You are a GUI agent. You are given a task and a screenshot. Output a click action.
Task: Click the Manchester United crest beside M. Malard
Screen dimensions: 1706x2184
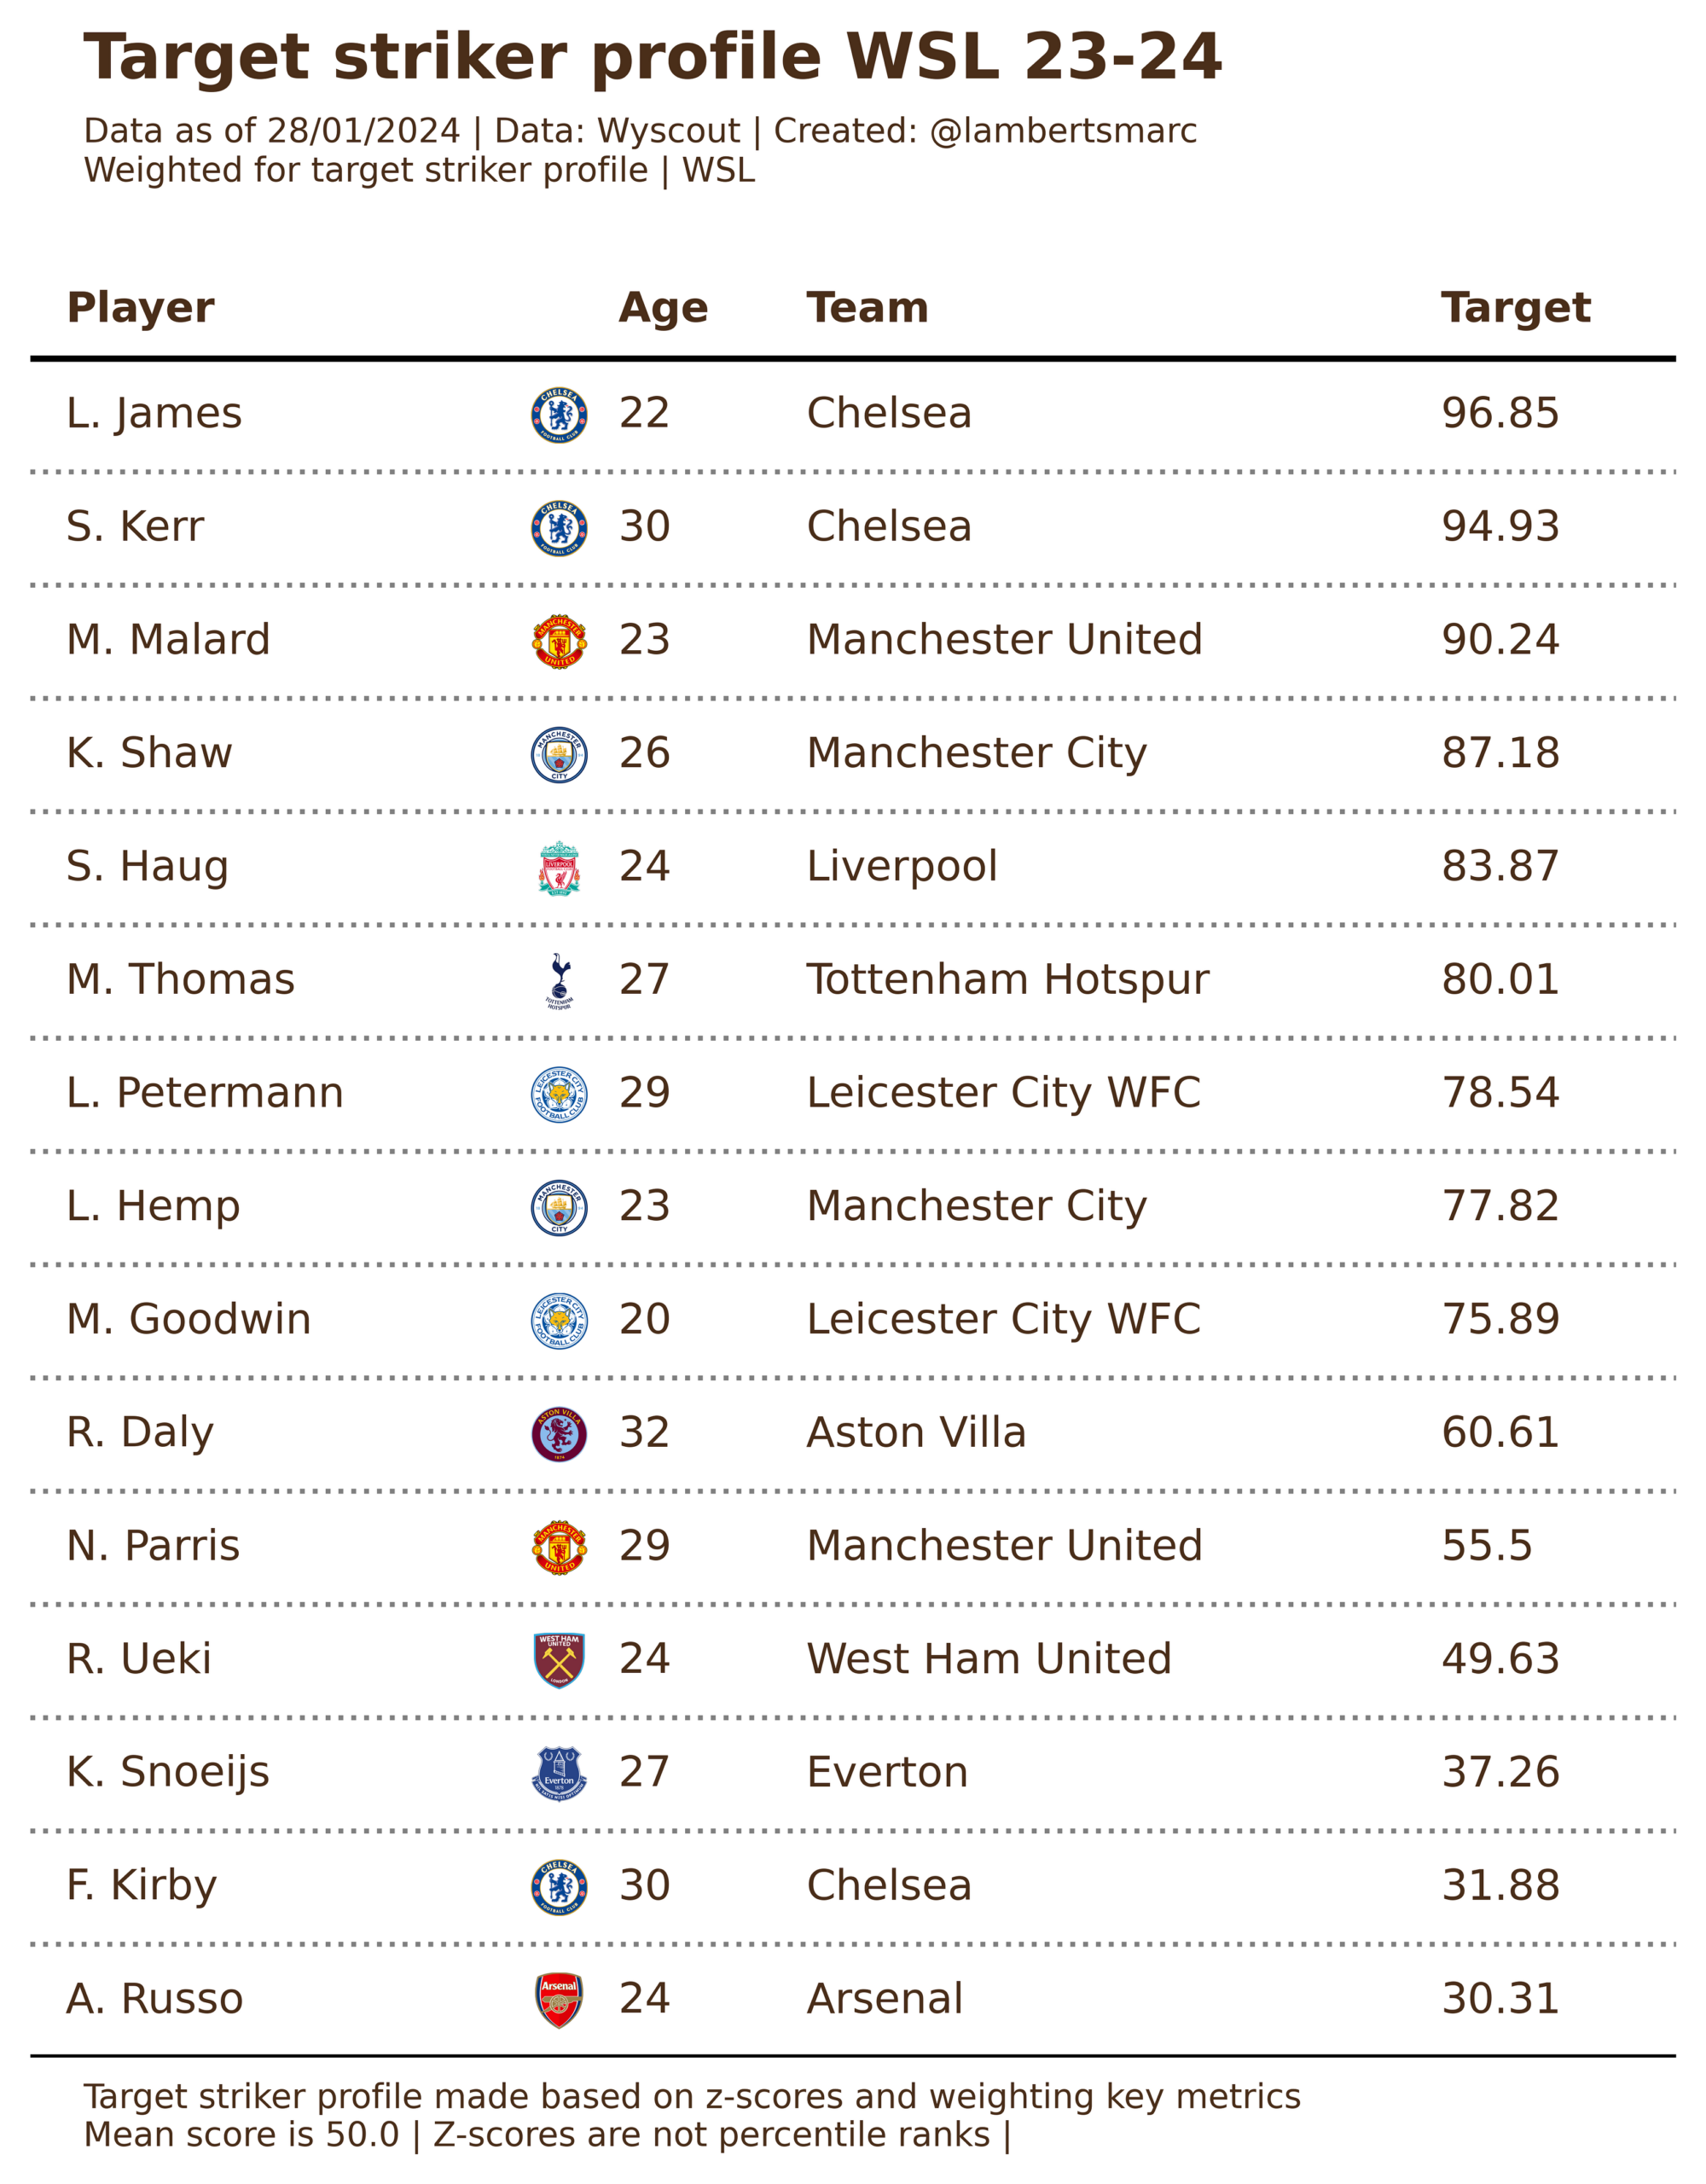click(x=559, y=641)
